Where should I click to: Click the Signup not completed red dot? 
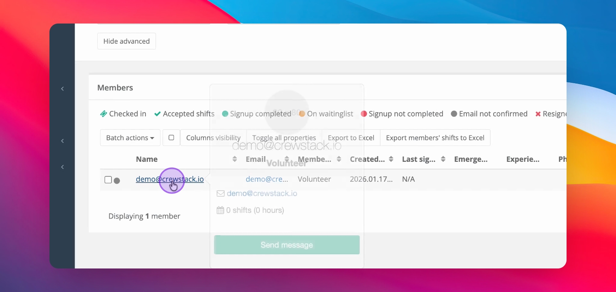[364, 114]
